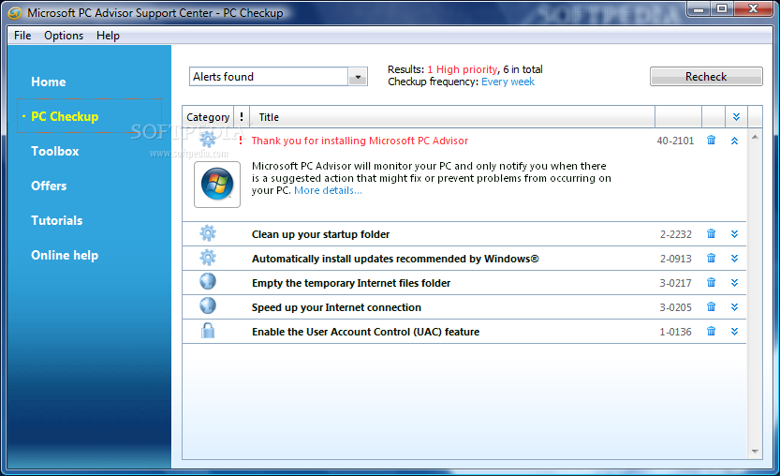
Task: Click the 'Every week' frequency link
Action: coord(508,82)
